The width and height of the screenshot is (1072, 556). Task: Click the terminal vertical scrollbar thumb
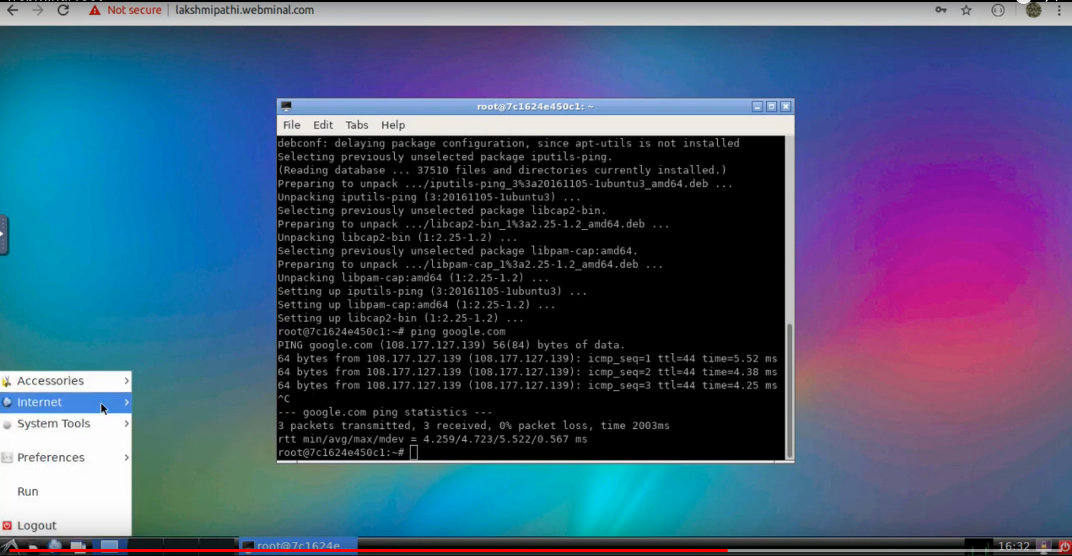789,391
